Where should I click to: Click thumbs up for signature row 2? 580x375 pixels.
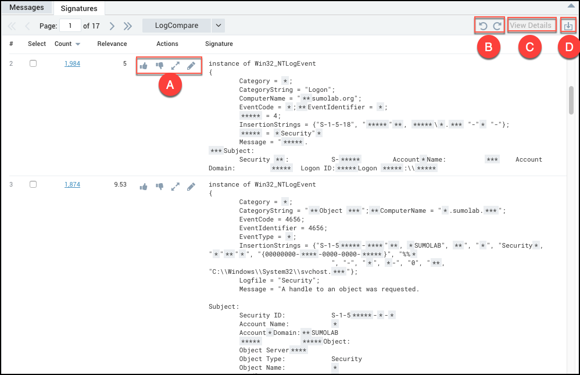[144, 66]
